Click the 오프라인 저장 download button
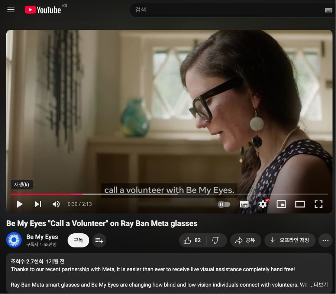The height and width of the screenshot is (294, 336). tap(290, 240)
